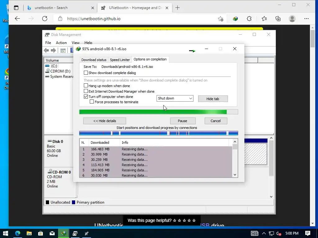Open the Shut down dropdown
Image resolution: width=318 pixels, height=238 pixels.
coord(175,98)
